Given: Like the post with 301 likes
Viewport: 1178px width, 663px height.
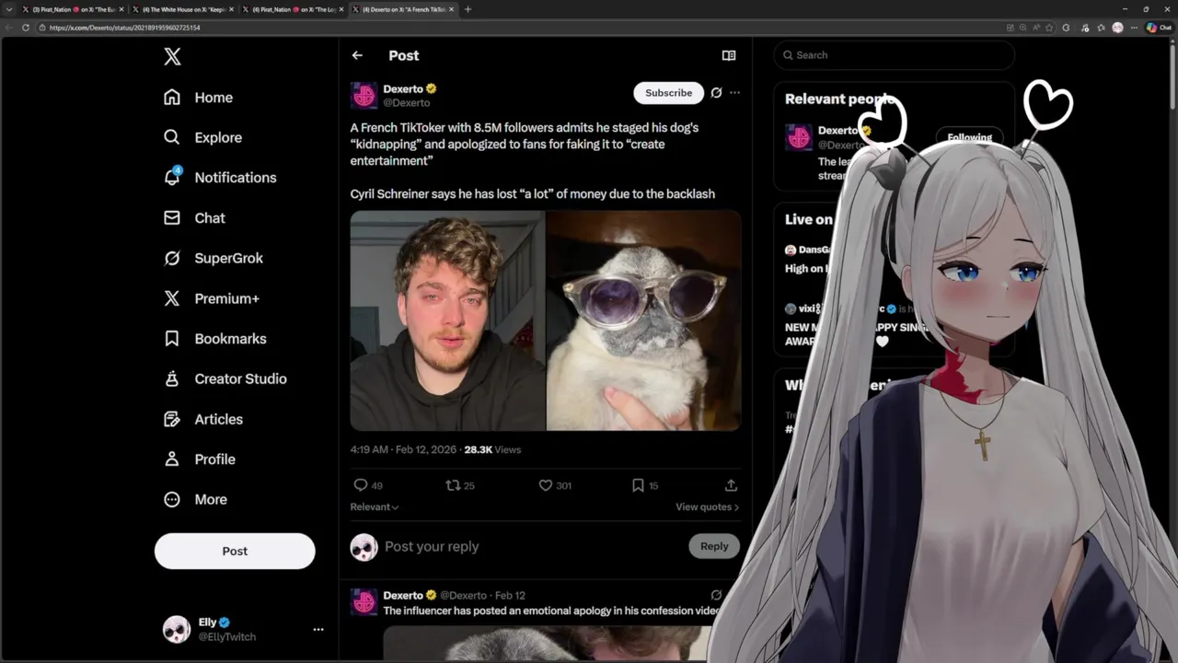Looking at the screenshot, I should pyautogui.click(x=555, y=485).
